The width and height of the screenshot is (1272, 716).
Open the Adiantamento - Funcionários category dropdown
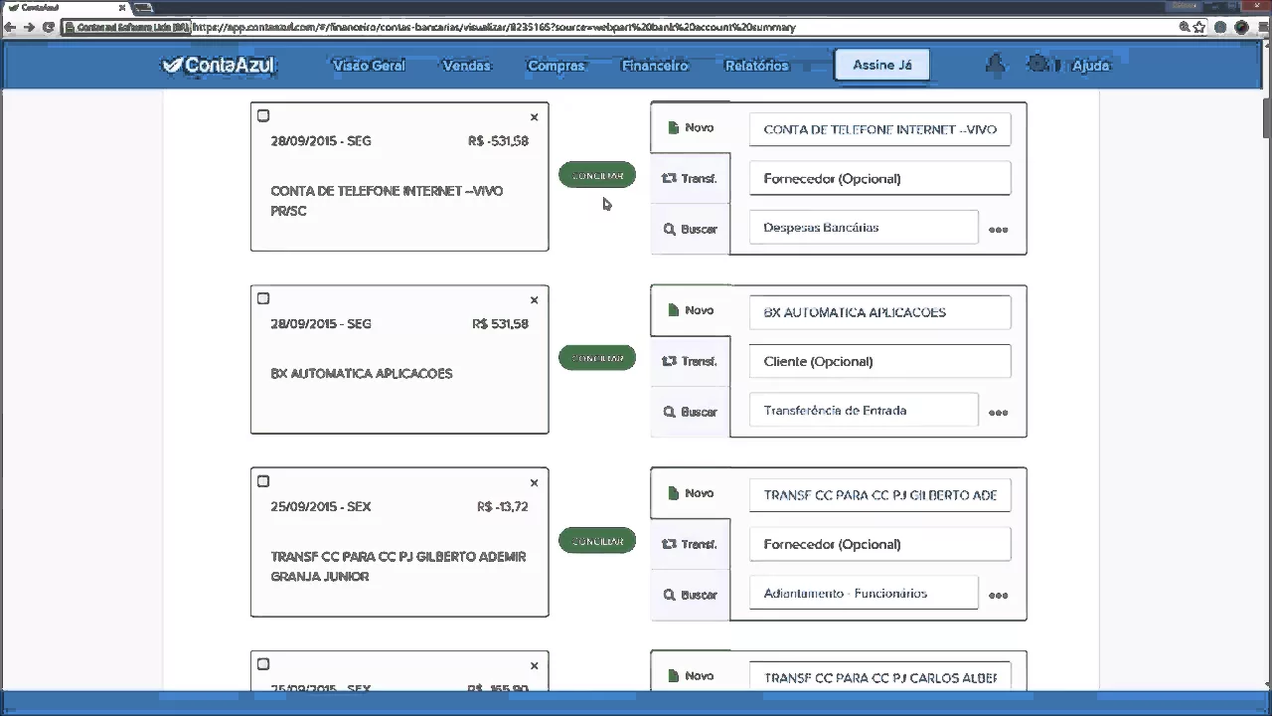coord(864,594)
